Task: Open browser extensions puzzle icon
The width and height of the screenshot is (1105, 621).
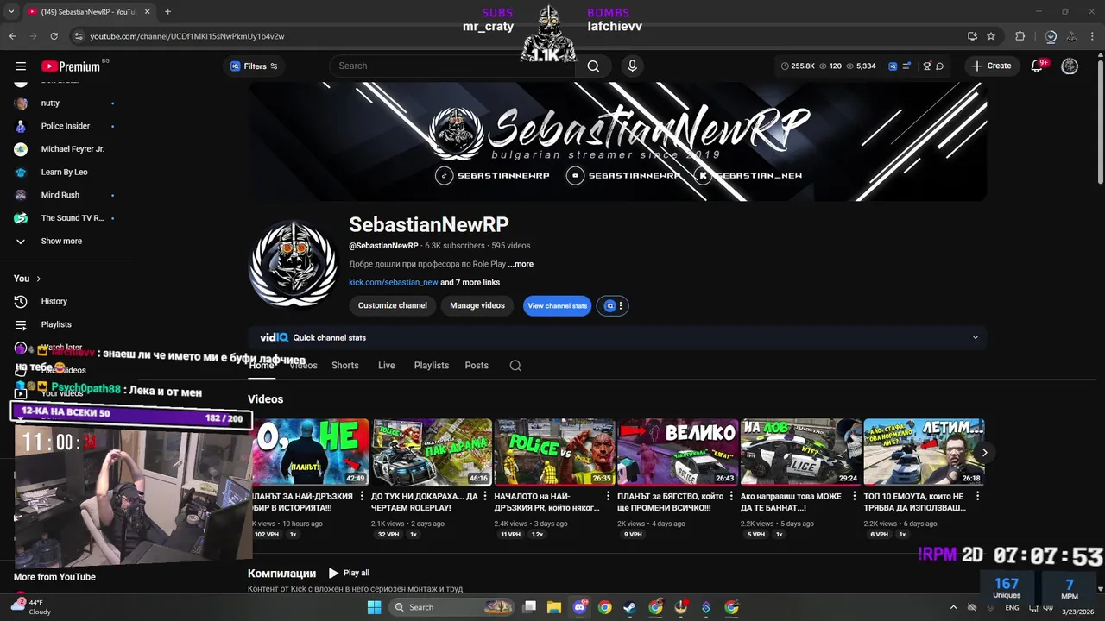Action: coord(1020,36)
